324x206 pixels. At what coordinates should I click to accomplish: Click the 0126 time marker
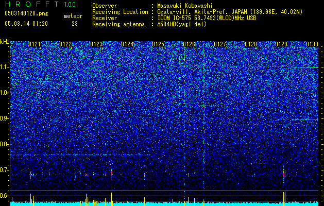[189, 44]
